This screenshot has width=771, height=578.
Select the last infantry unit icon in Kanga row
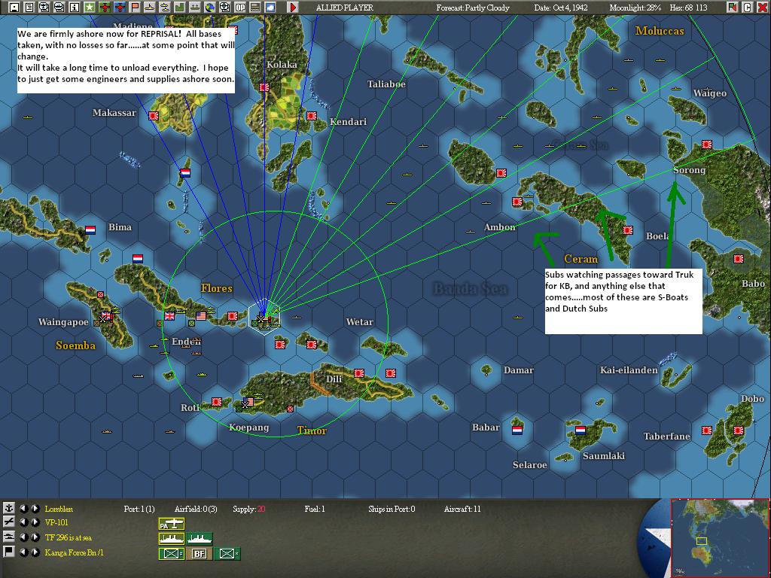click(x=227, y=553)
